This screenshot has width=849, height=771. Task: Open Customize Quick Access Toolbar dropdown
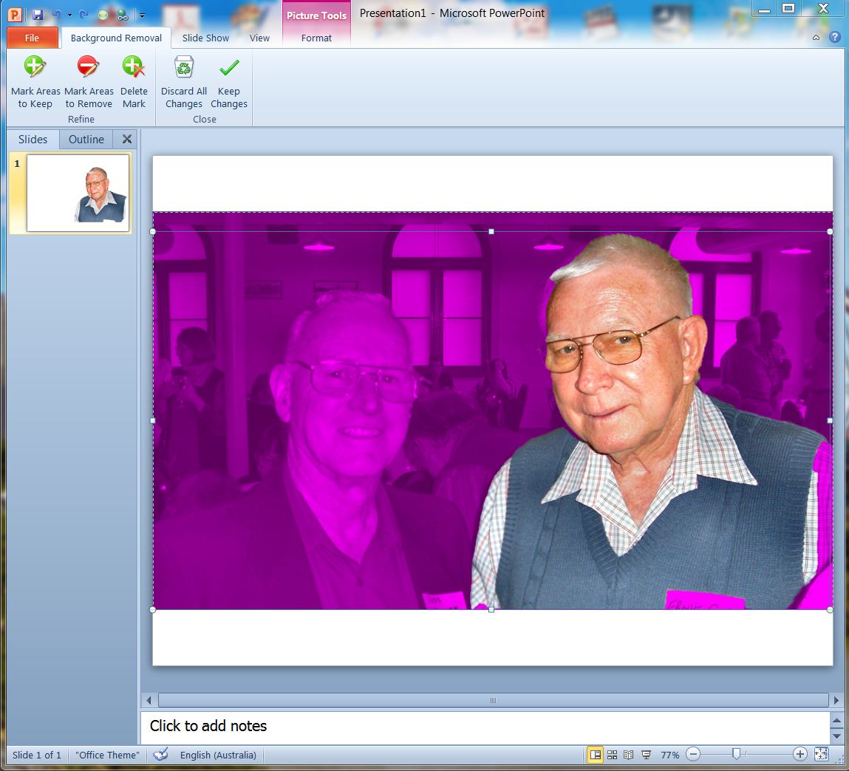[x=142, y=15]
